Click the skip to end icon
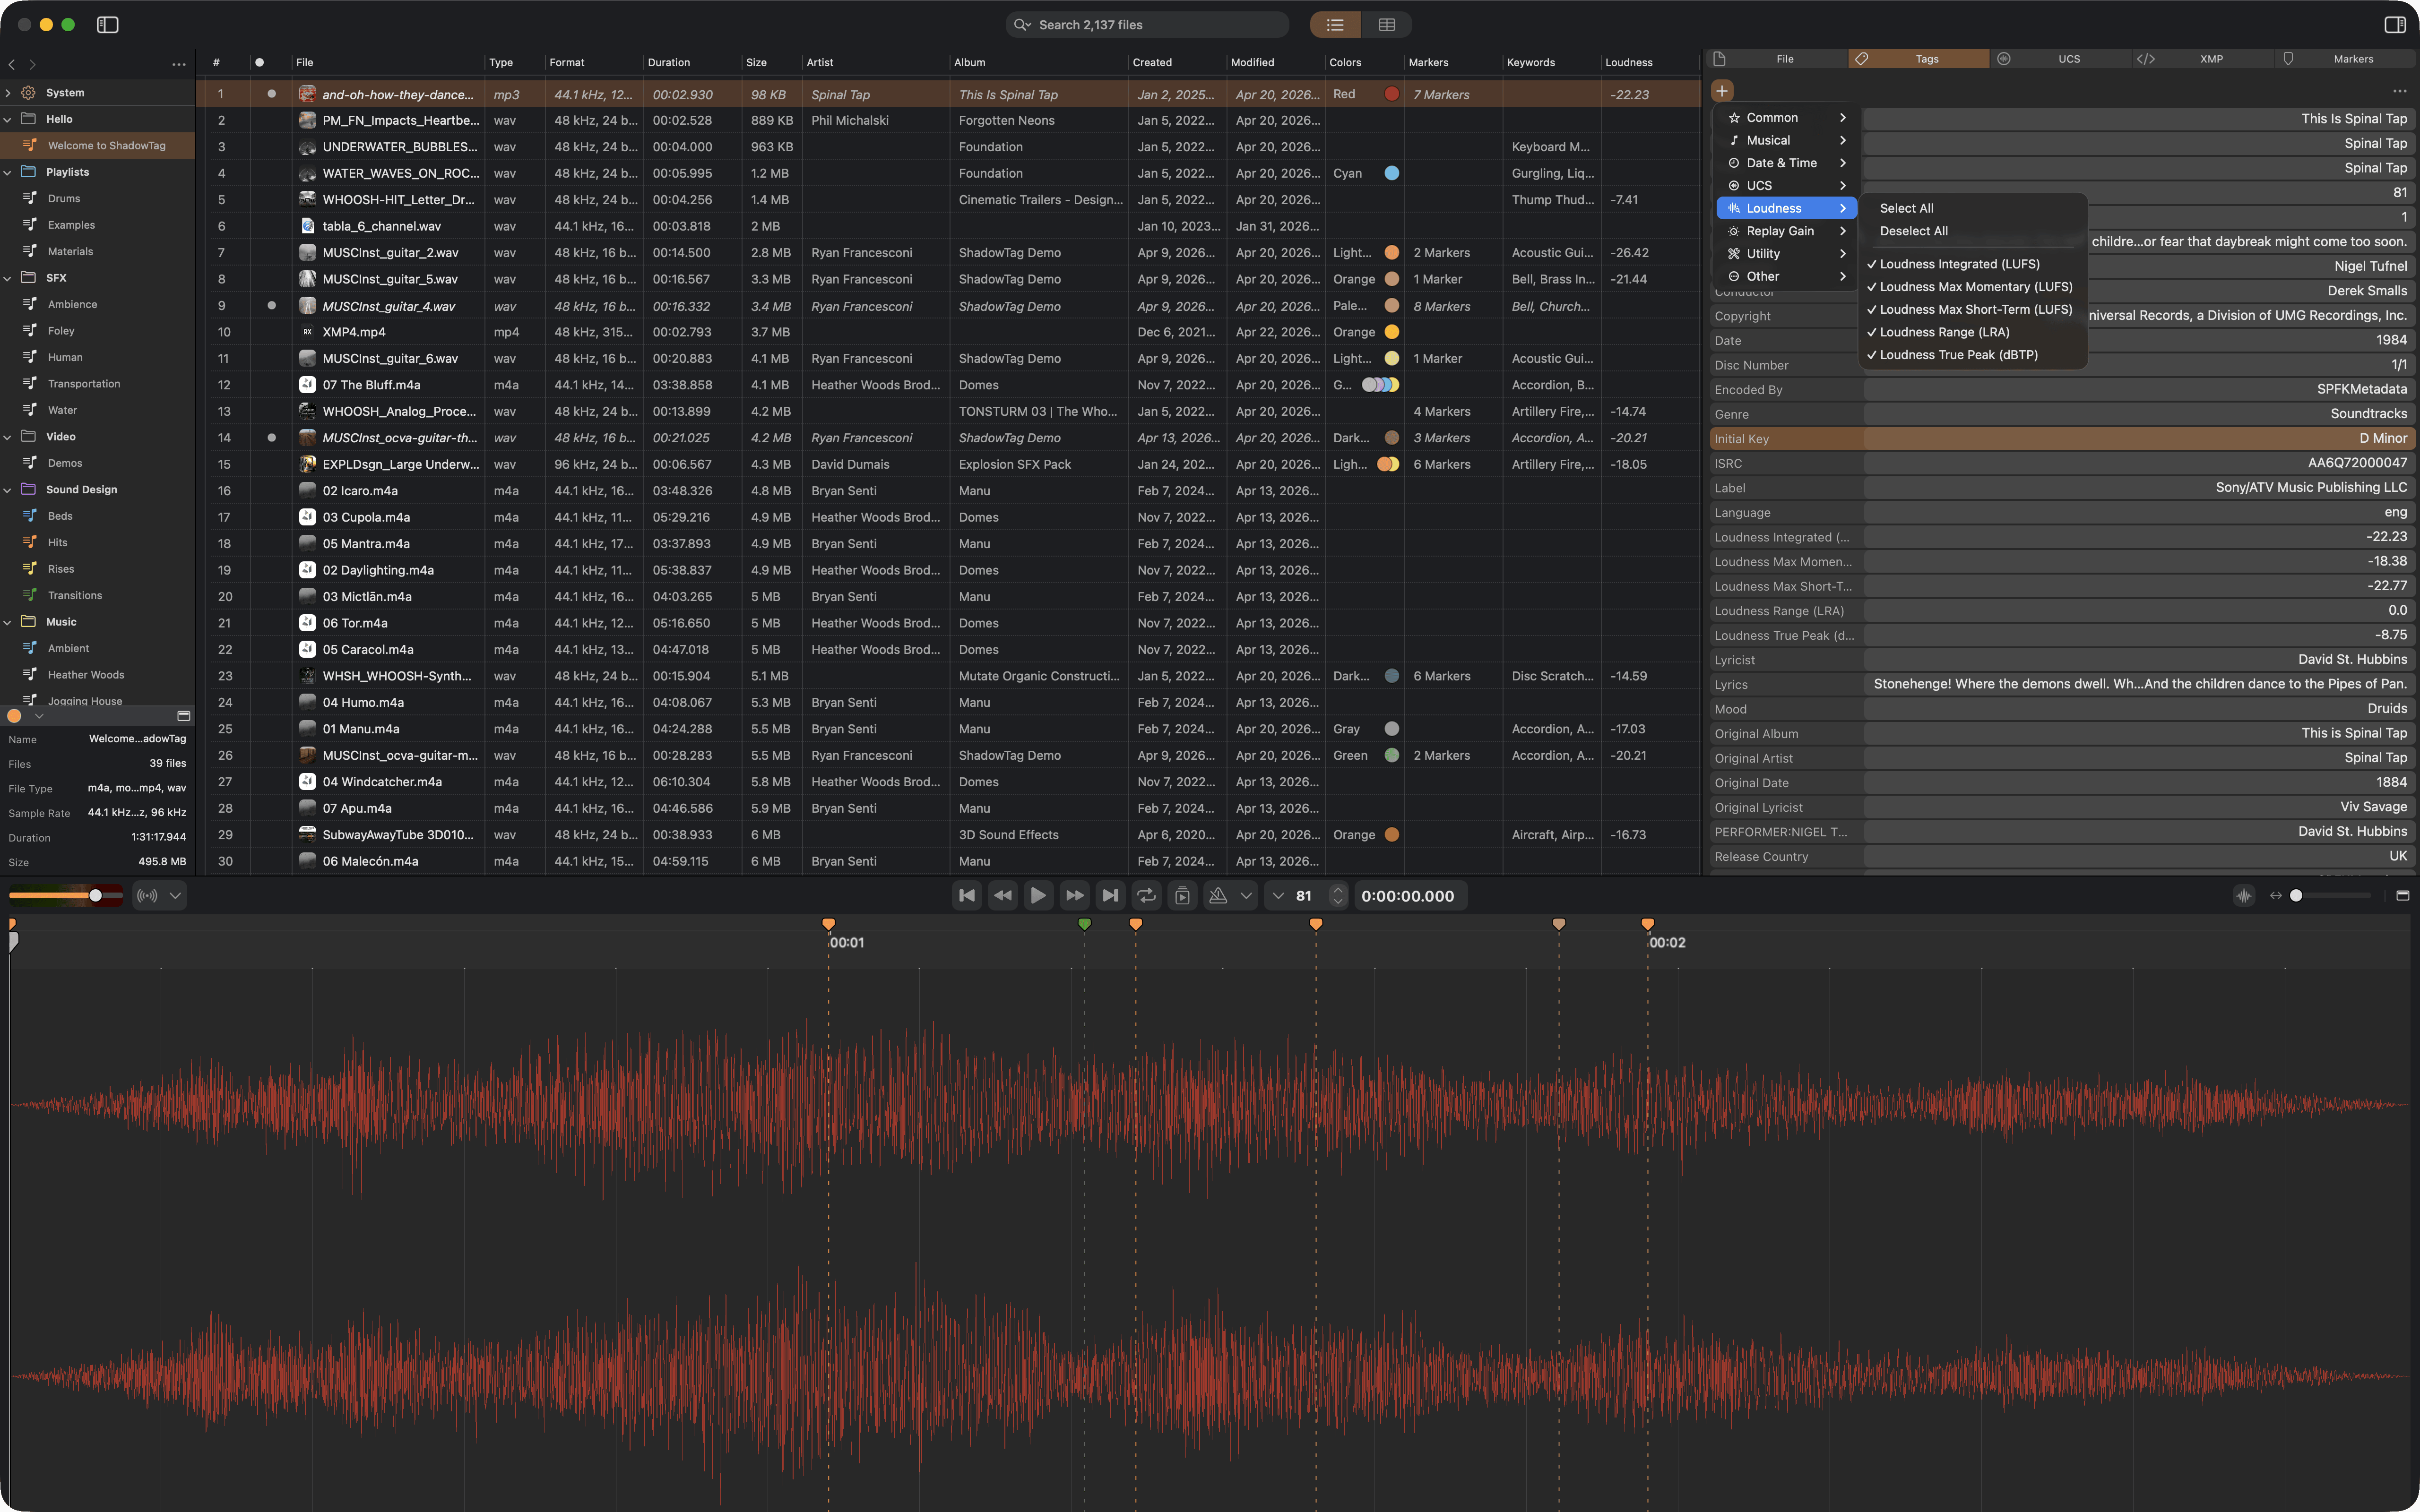The height and width of the screenshot is (1512, 2420). (x=1110, y=895)
